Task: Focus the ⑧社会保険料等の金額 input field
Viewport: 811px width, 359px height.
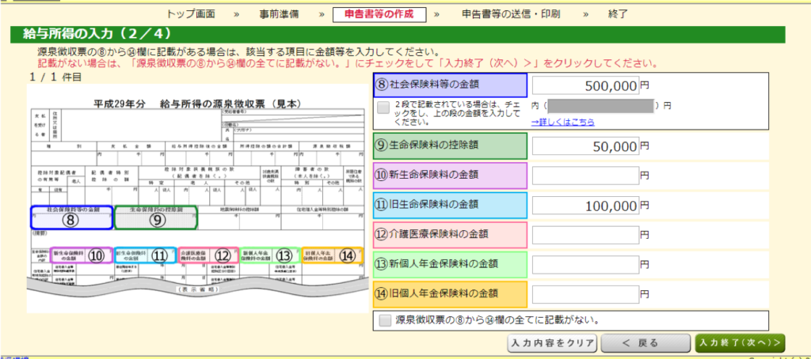Action: (585, 85)
